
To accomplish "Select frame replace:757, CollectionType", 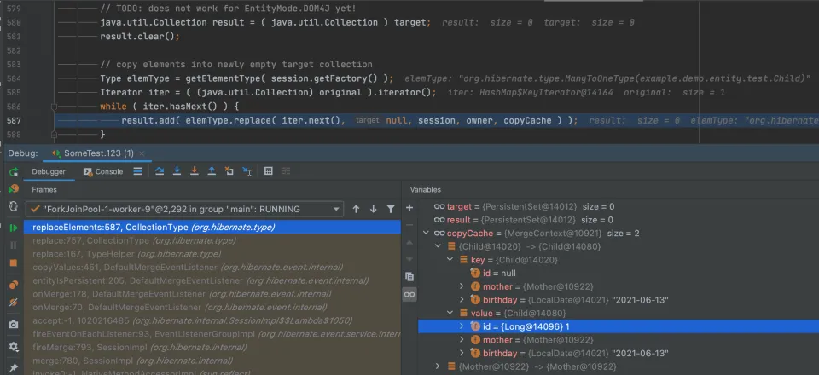I will tap(212, 240).
